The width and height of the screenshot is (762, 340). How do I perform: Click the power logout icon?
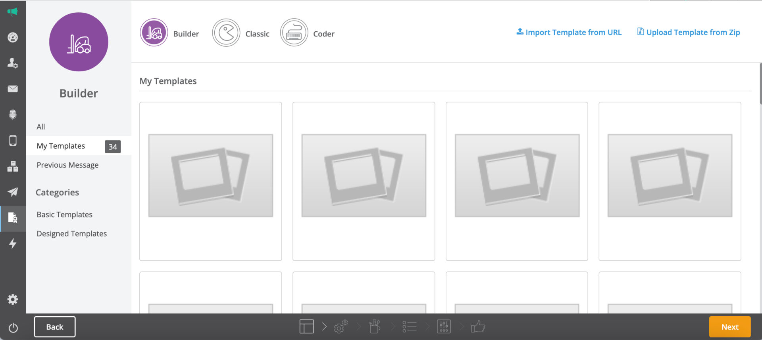[13, 328]
